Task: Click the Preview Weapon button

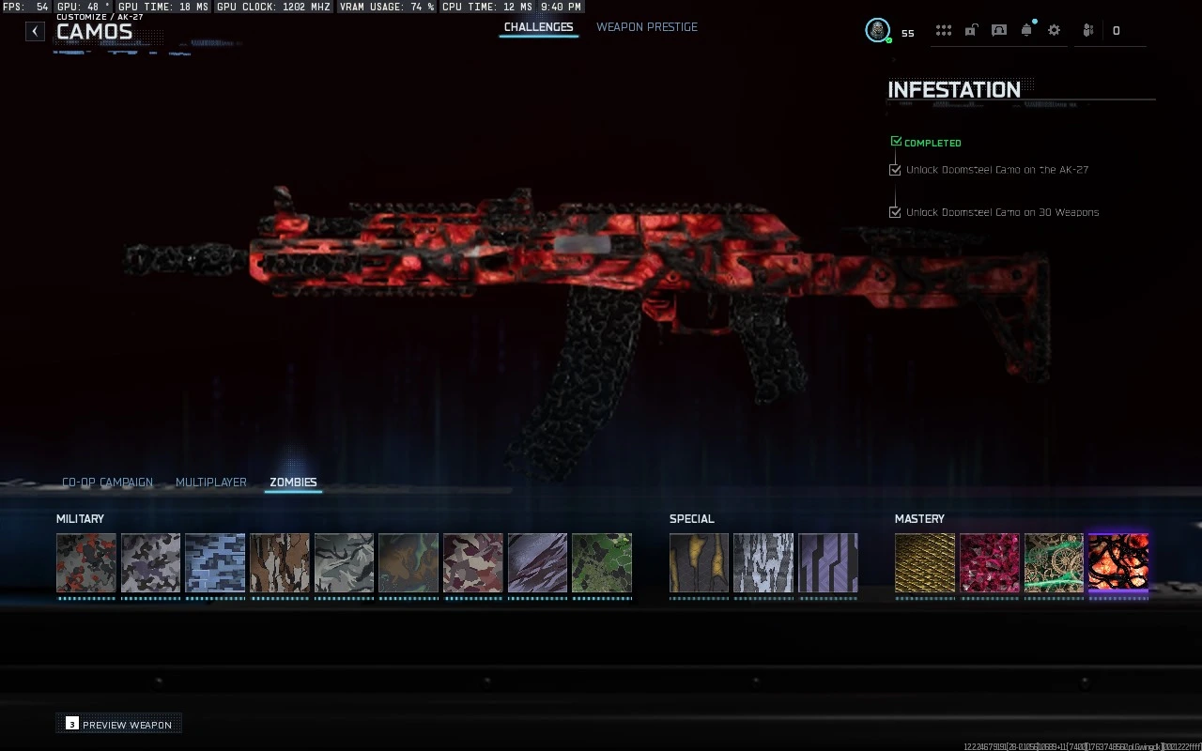Action: click(x=119, y=724)
